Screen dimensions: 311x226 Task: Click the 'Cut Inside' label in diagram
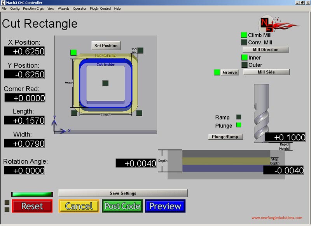tap(105, 64)
